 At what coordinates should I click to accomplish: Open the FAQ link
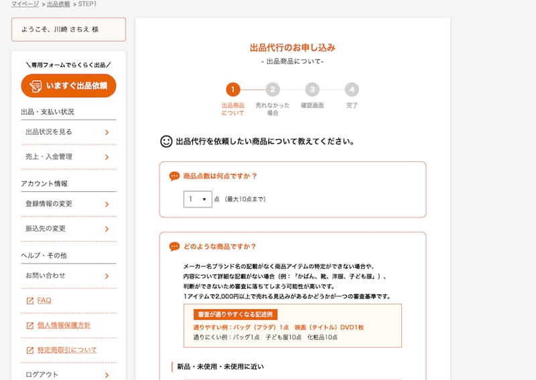pyautogui.click(x=44, y=300)
